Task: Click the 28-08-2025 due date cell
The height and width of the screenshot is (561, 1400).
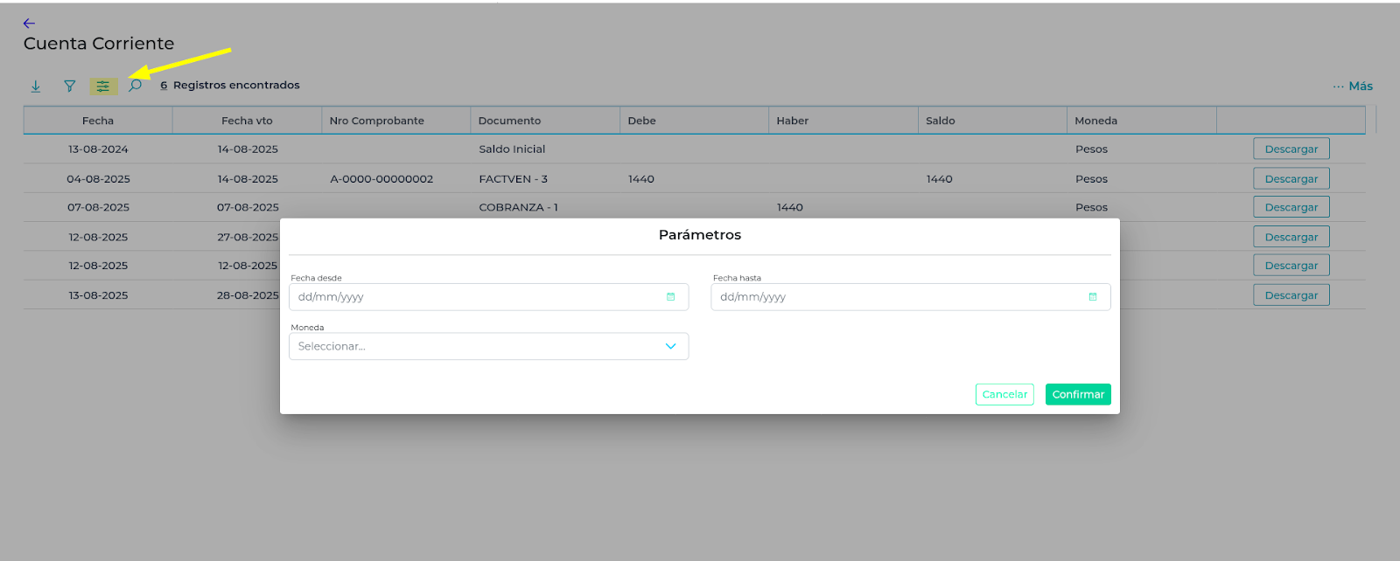Action: (x=248, y=295)
